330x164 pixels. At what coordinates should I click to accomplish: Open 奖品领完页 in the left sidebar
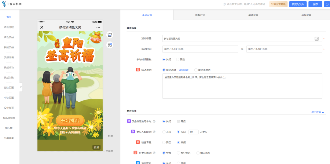(x=9, y=118)
